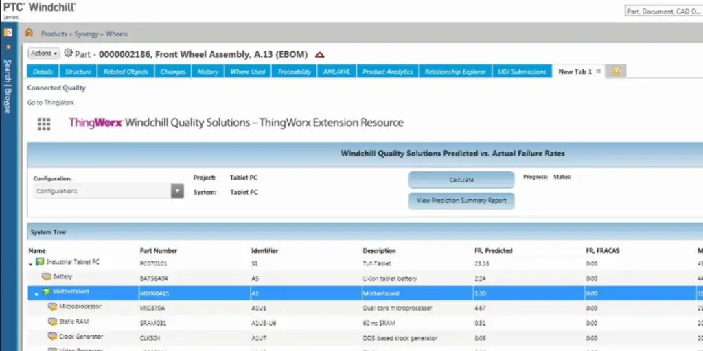Click the Microprocessor part icon

[x=52, y=306]
